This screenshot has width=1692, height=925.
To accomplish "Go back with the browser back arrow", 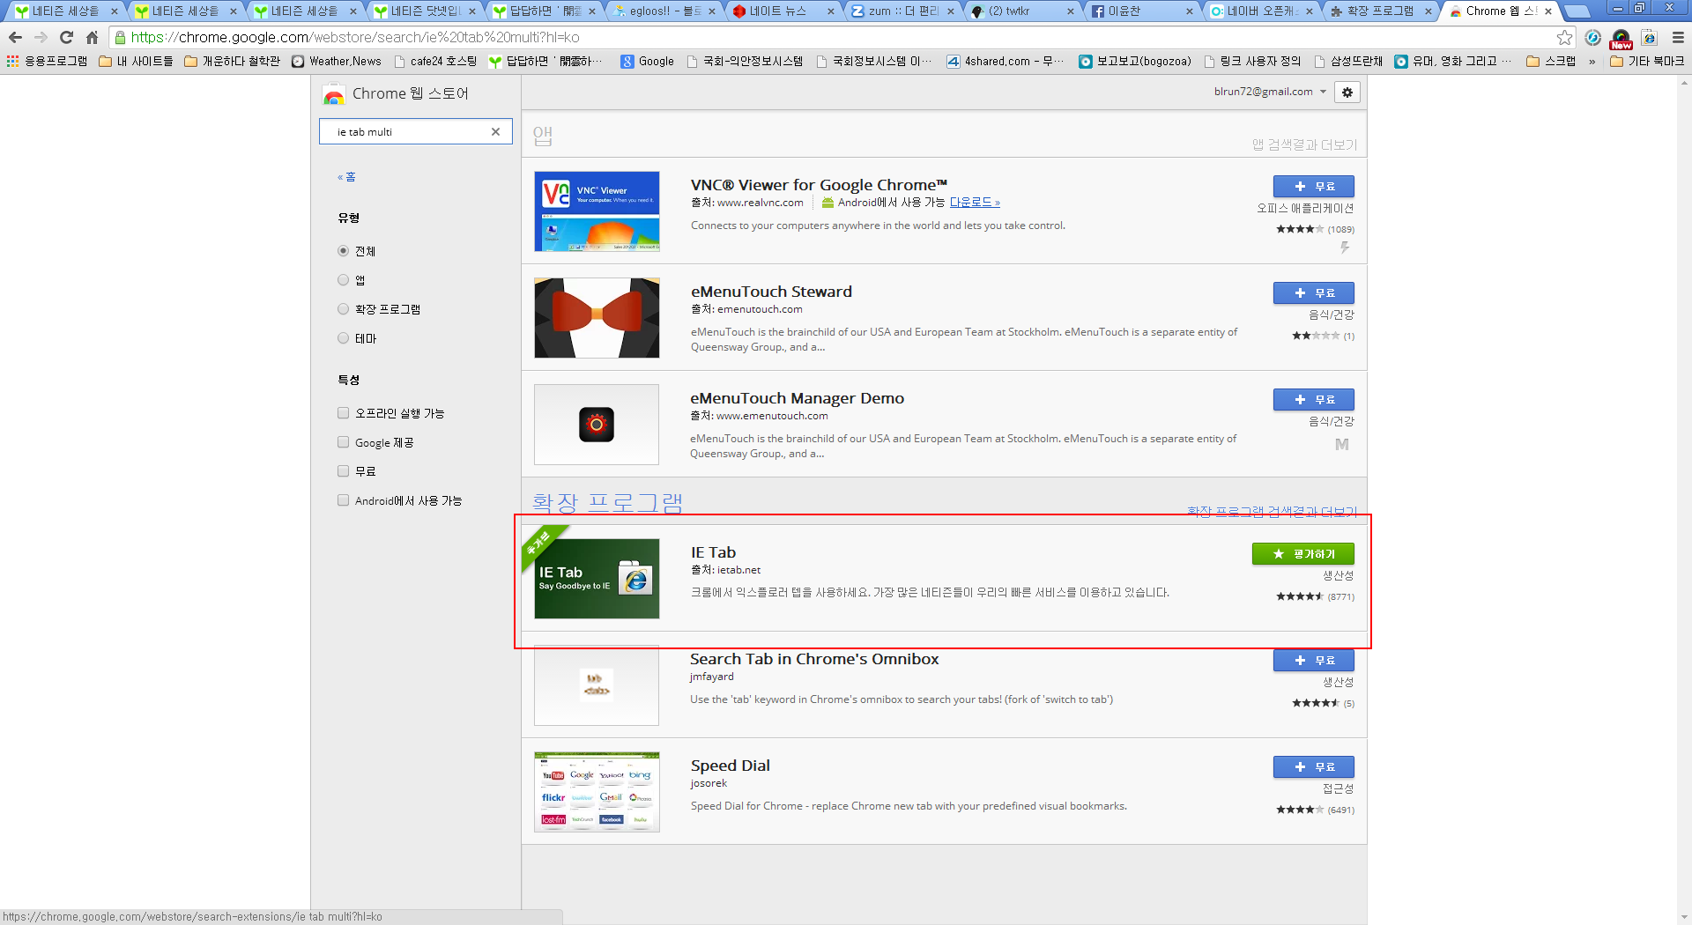I will click(x=15, y=37).
